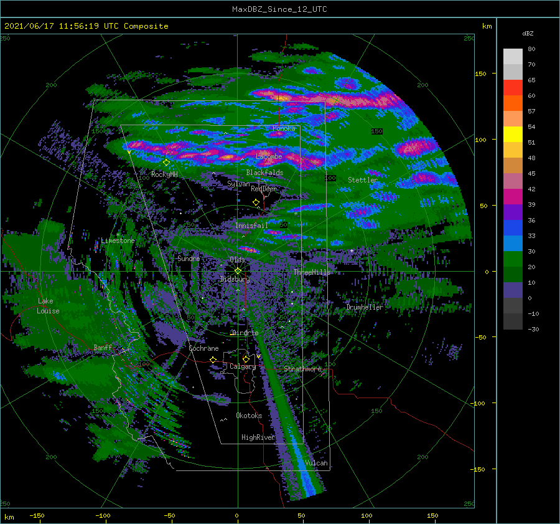Pick the orange 60–57 dBZ legend swatch
560x524 pixels.
click(x=513, y=103)
